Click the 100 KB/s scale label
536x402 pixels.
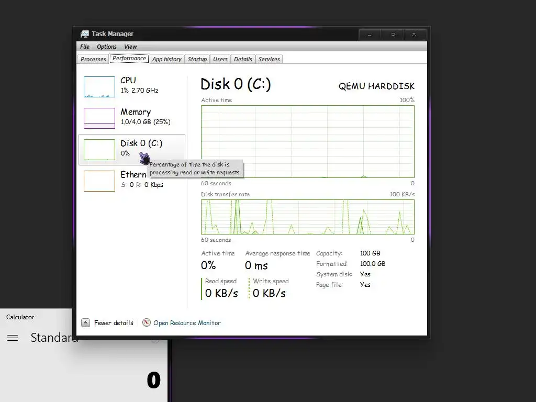pyautogui.click(x=402, y=194)
